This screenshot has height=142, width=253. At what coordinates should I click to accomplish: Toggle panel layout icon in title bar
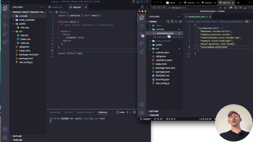(x=138, y=2)
